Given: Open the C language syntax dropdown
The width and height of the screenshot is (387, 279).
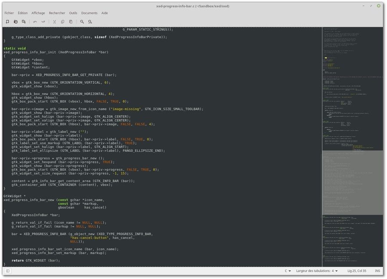Looking at the screenshot, I should tap(288, 271).
